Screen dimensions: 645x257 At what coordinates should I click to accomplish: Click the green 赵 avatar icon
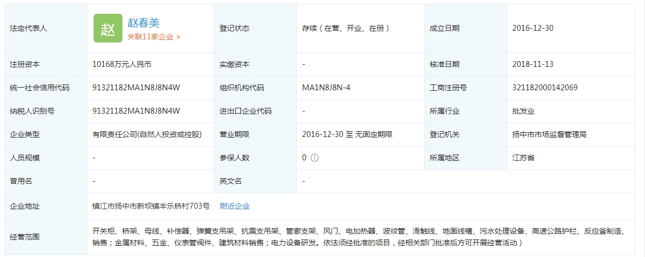[x=107, y=28]
